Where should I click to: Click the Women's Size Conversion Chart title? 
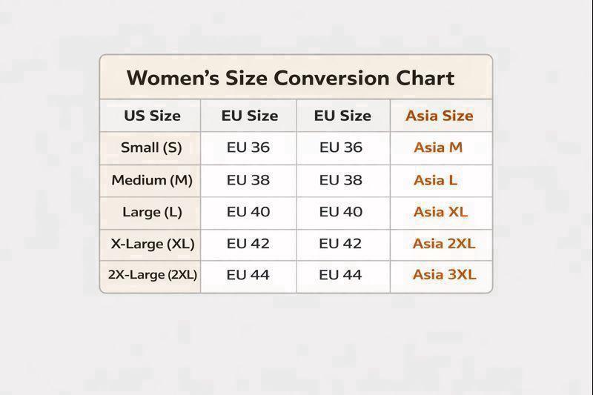point(291,78)
